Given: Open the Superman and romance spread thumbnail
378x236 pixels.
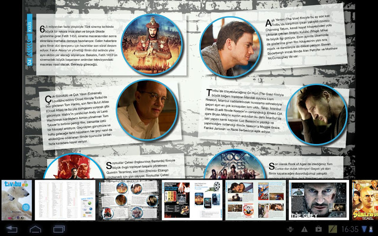Looking at the screenshot, I should point(256,200).
